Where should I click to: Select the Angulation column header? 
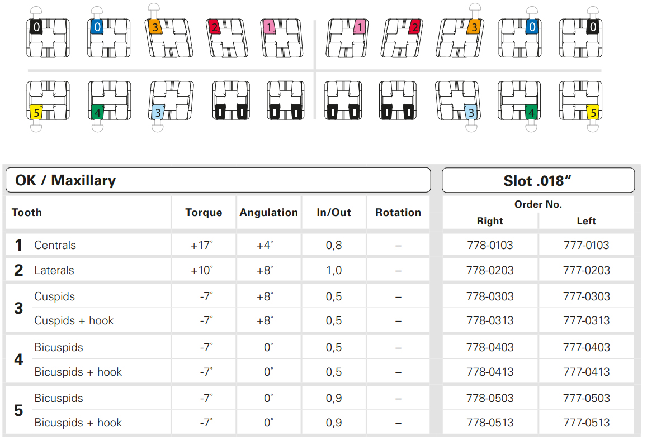[268, 213]
